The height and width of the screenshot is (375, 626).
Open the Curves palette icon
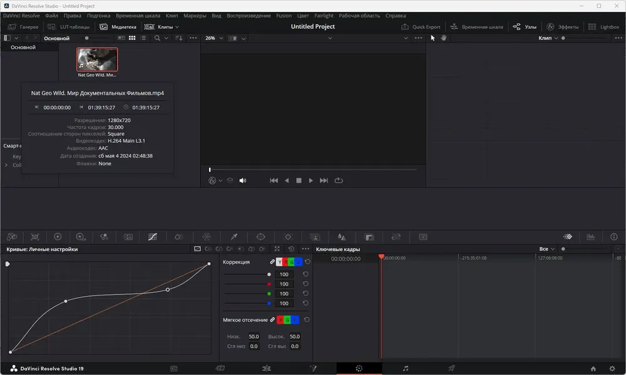tap(153, 237)
